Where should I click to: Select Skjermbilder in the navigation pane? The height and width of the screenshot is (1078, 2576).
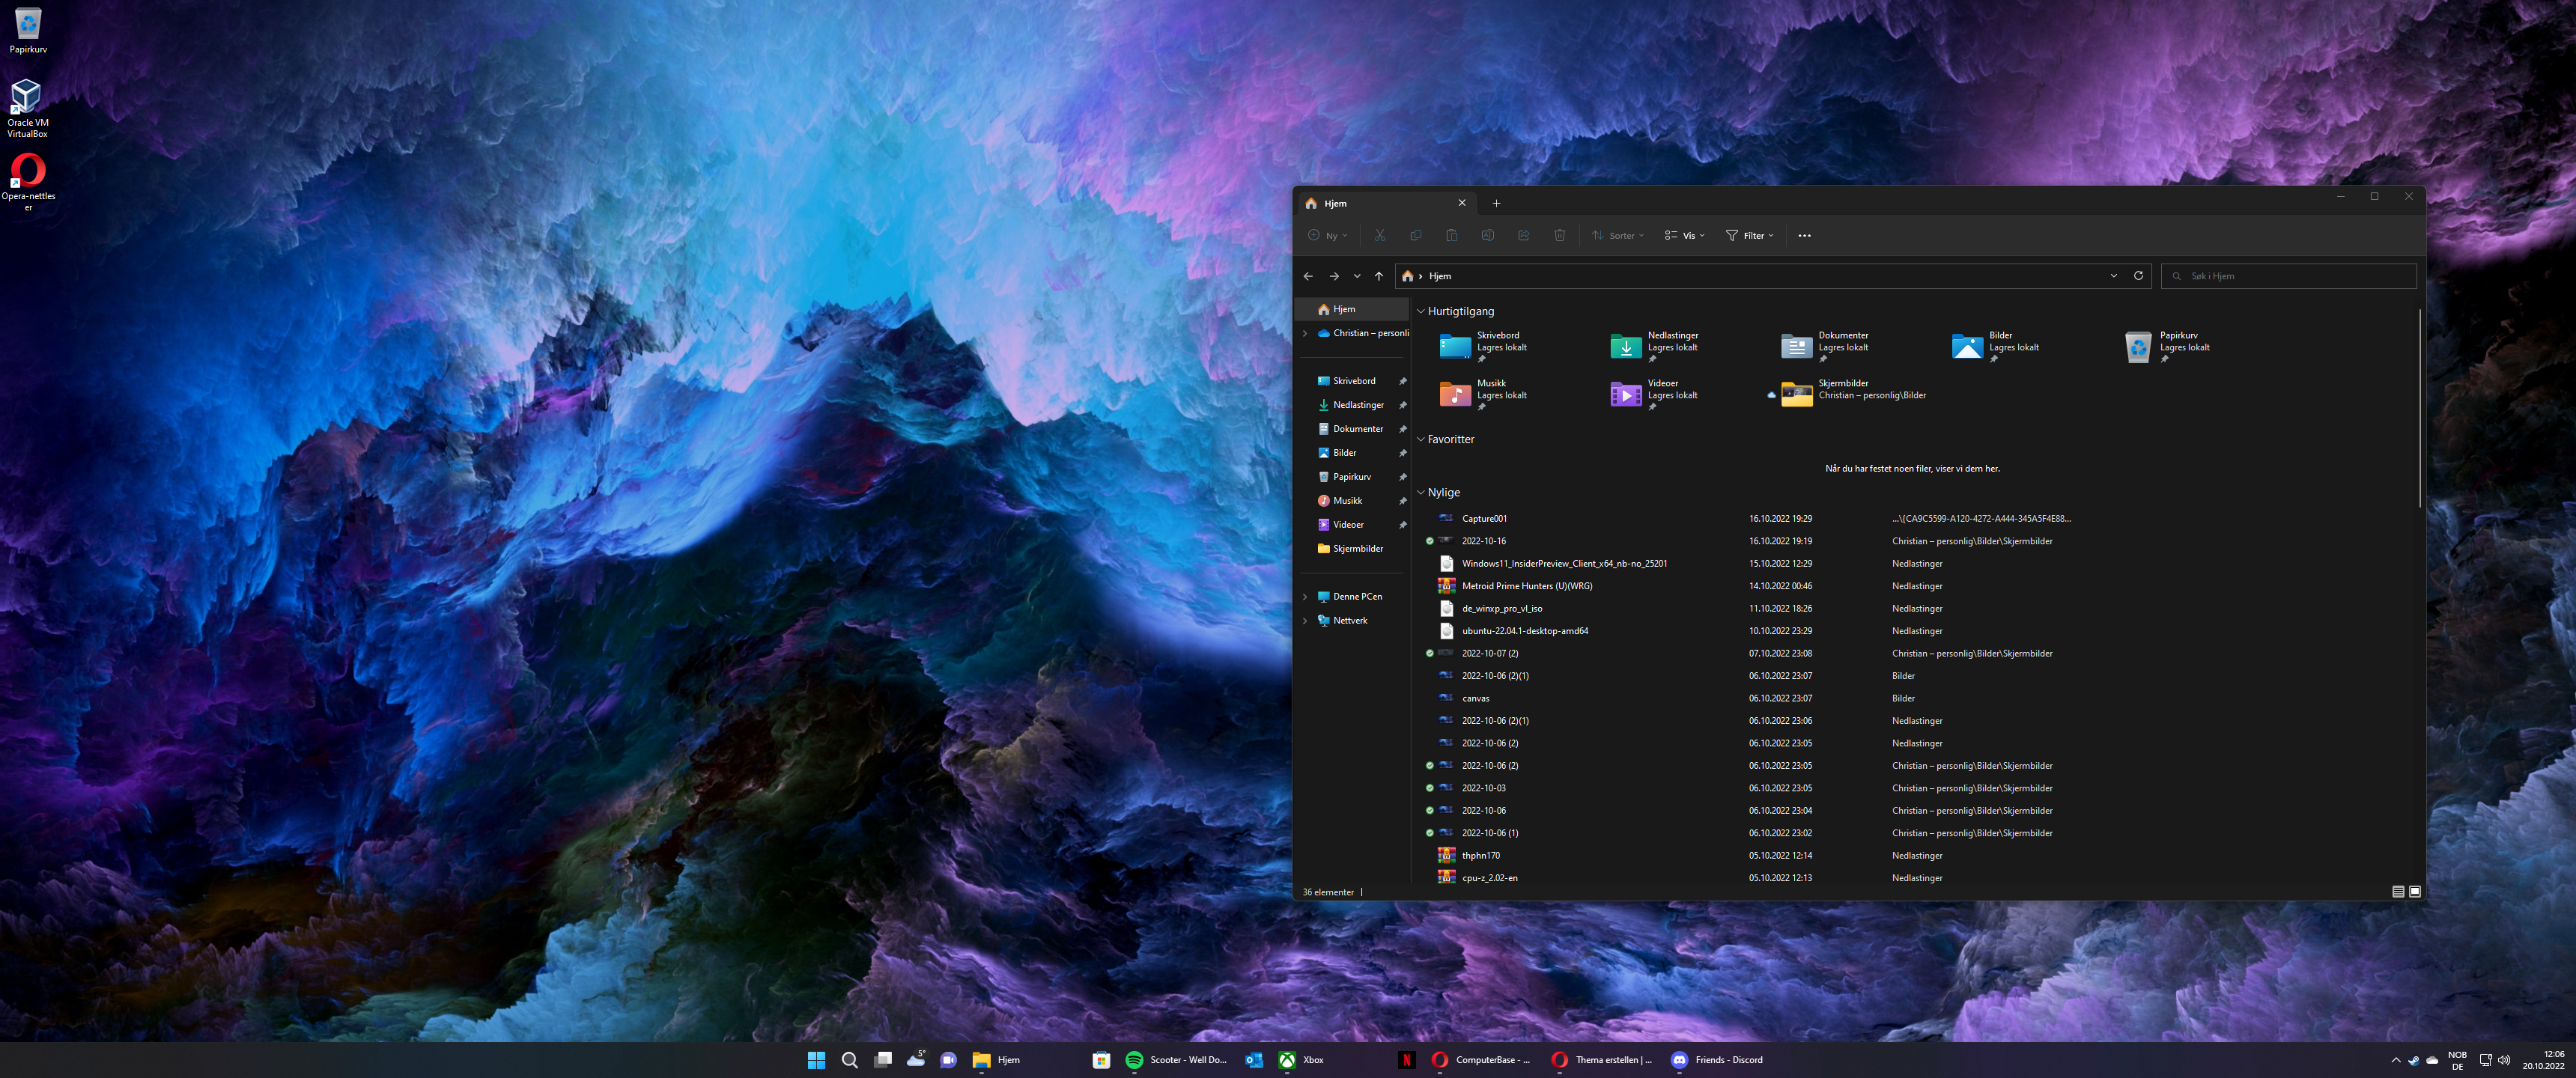pyautogui.click(x=1352, y=549)
